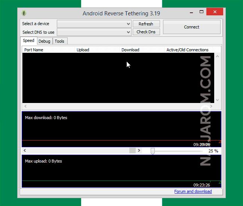243x206 pixels.
Task: Switch to the Debug tab
Action: [x=44, y=41]
